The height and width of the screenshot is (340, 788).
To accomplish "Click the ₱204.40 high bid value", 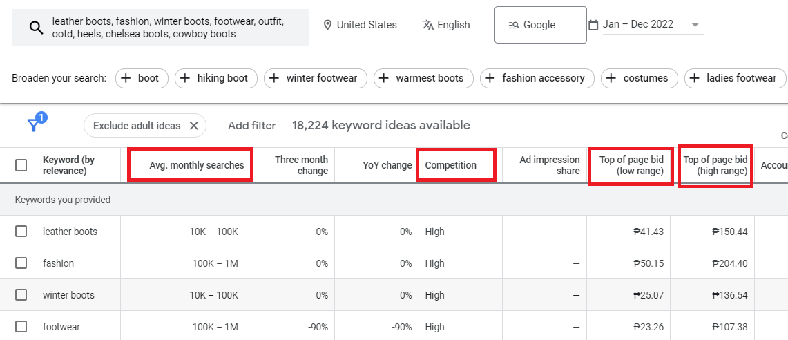I will pyautogui.click(x=730, y=263).
